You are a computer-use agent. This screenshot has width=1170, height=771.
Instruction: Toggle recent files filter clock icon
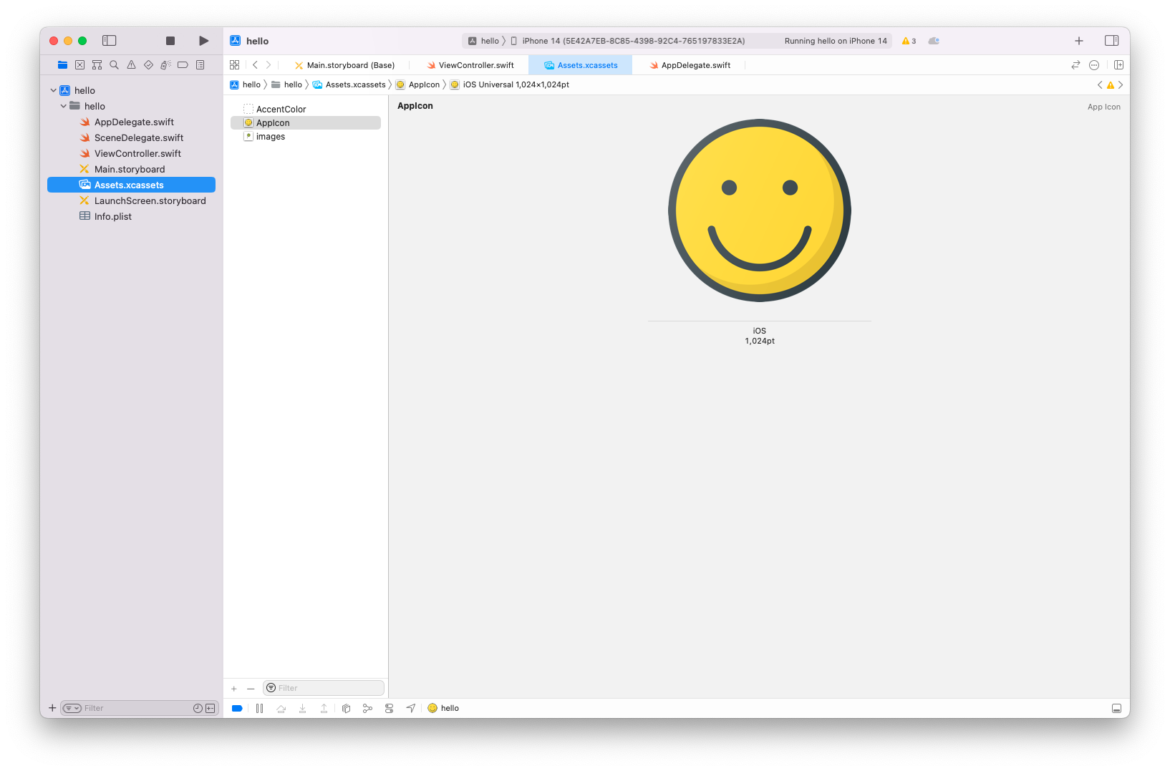[198, 708]
